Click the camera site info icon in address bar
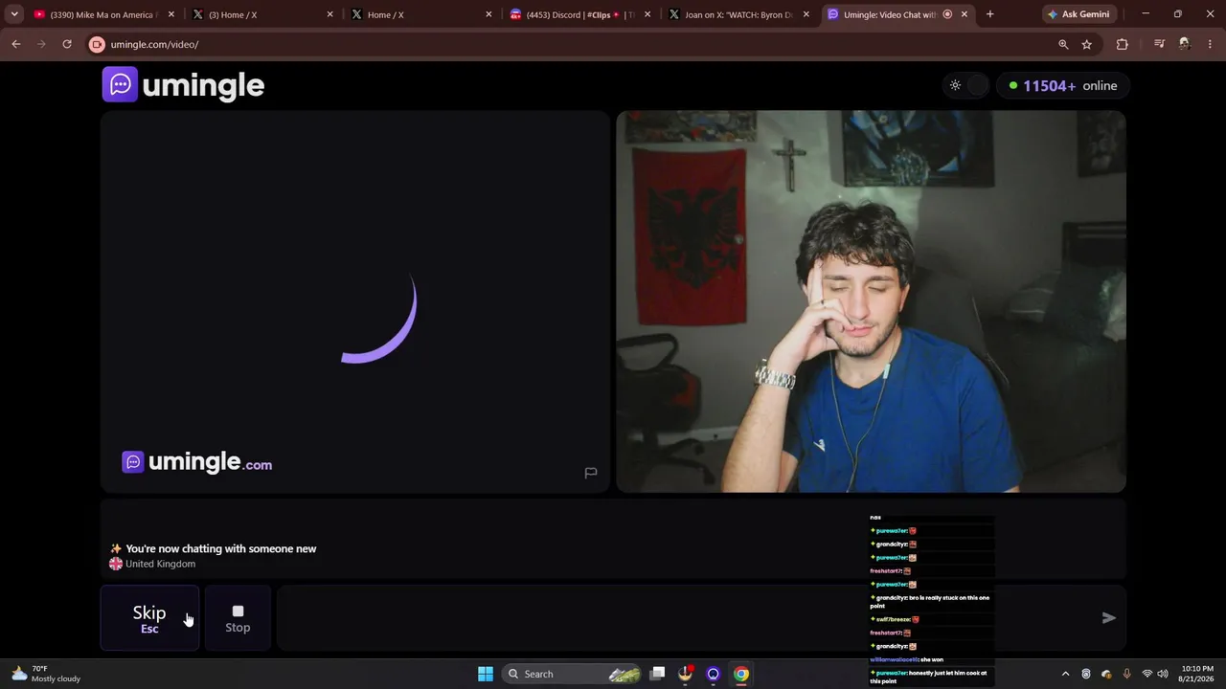The image size is (1226, 689). (97, 44)
